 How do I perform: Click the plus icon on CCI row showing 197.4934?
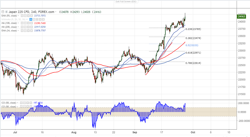(28, 103)
